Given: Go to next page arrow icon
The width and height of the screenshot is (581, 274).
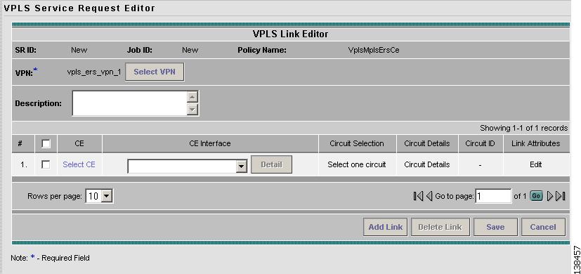Looking at the screenshot, I should [x=550, y=196].
